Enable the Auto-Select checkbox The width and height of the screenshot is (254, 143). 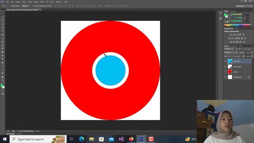(10, 6)
